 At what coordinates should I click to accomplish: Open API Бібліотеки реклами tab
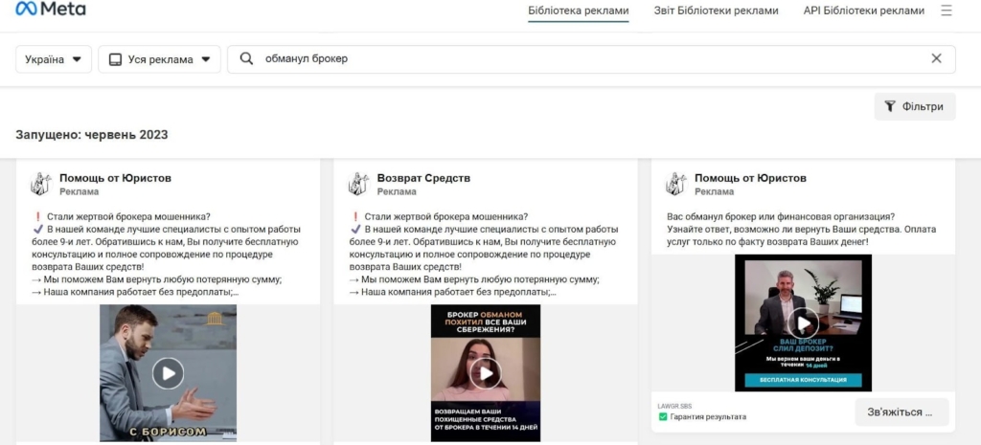coord(863,11)
